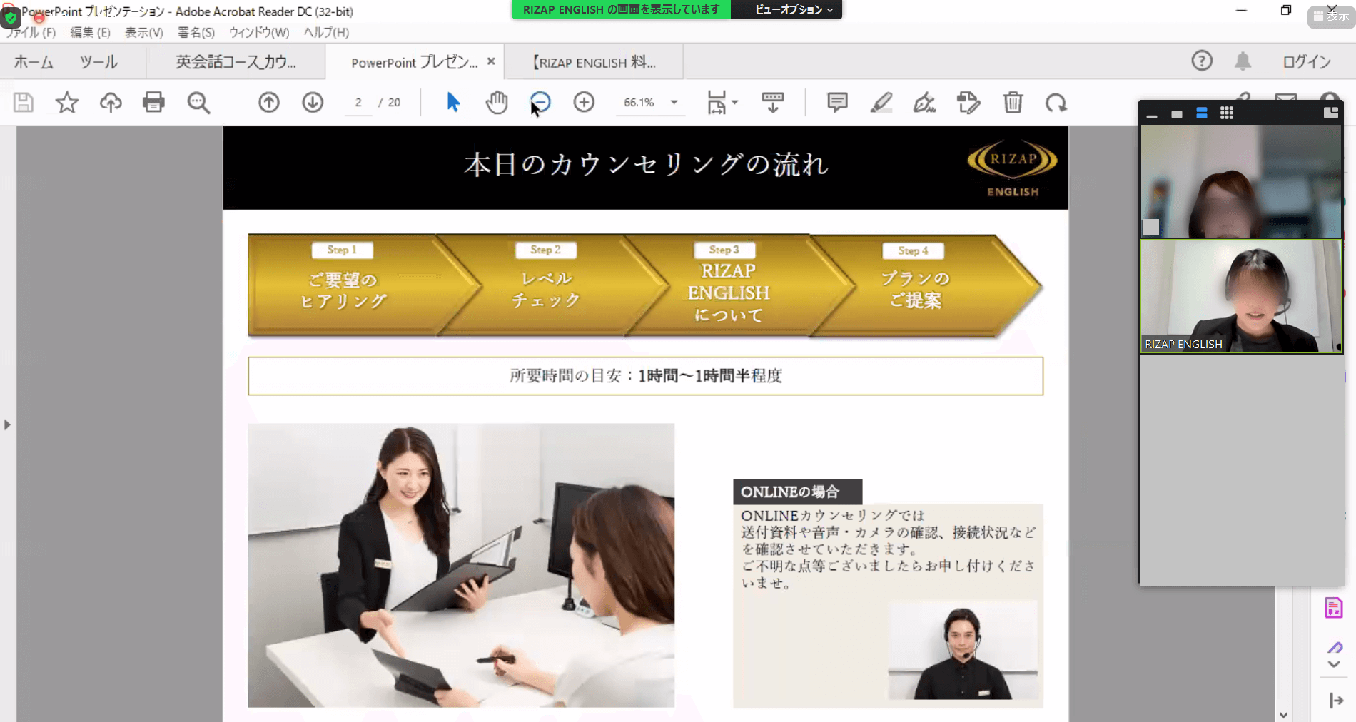Upload the file to the cloud
This screenshot has width=1356, height=722.
(111, 103)
